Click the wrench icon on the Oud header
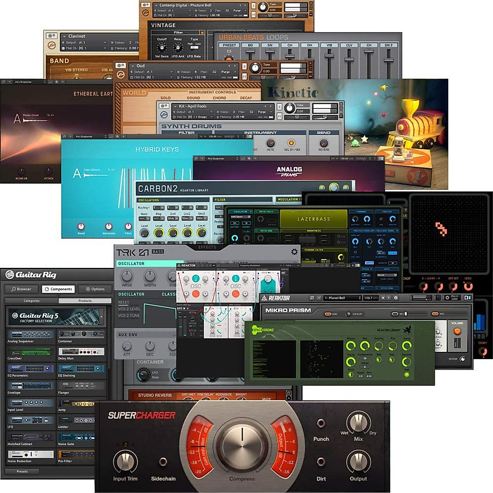The width and height of the screenshot is (493, 493). [x=120, y=65]
